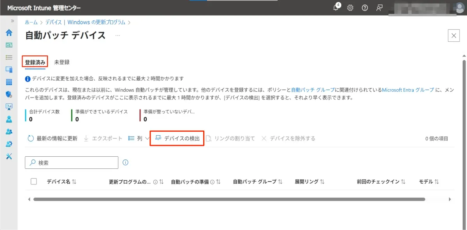The image size is (467, 230).
Task: Click the 0 個の項目 item count
Action: point(437,138)
